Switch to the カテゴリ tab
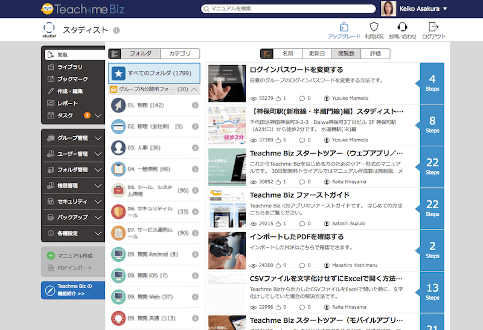Image resolution: width=483 pixels, height=330 pixels. (x=180, y=53)
